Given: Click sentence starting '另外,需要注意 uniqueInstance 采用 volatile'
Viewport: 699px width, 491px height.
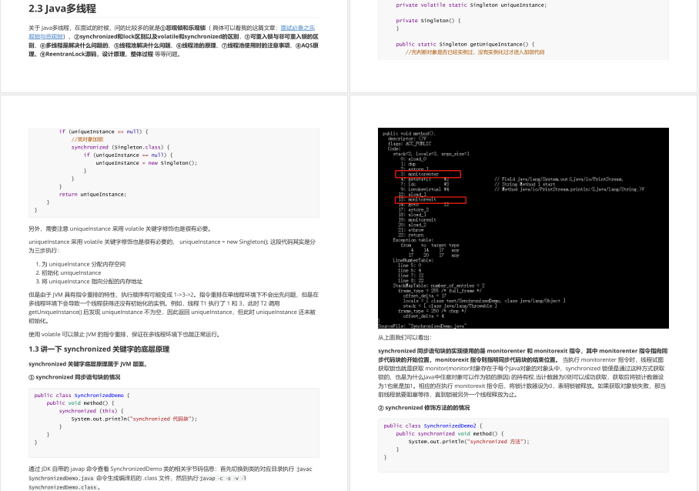Looking at the screenshot, I should [x=120, y=229].
